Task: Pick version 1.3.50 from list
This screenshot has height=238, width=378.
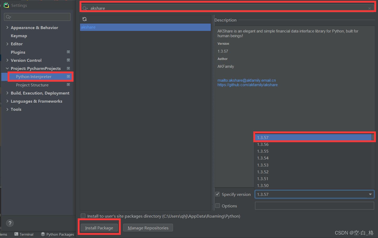Action: [313, 185]
